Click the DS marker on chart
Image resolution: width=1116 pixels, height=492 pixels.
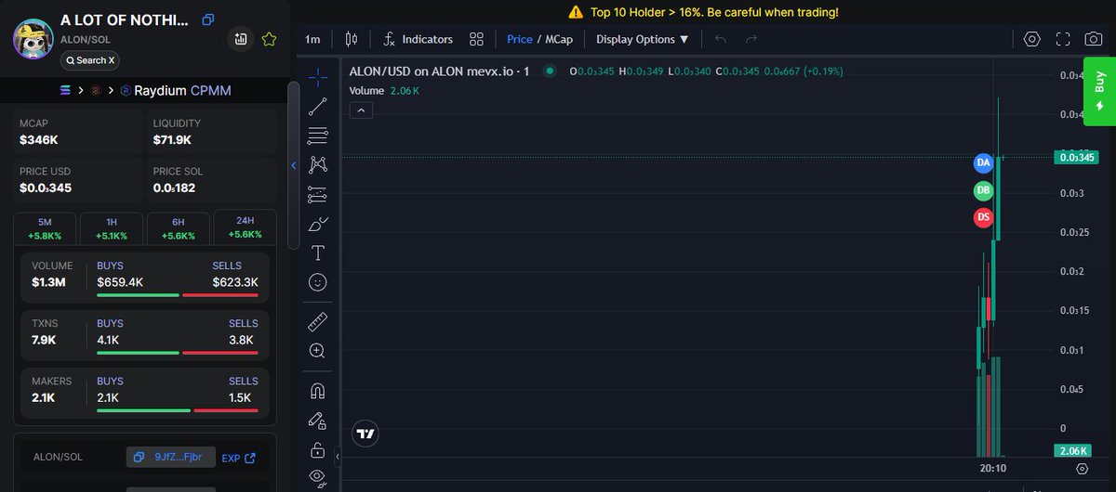pyautogui.click(x=984, y=218)
